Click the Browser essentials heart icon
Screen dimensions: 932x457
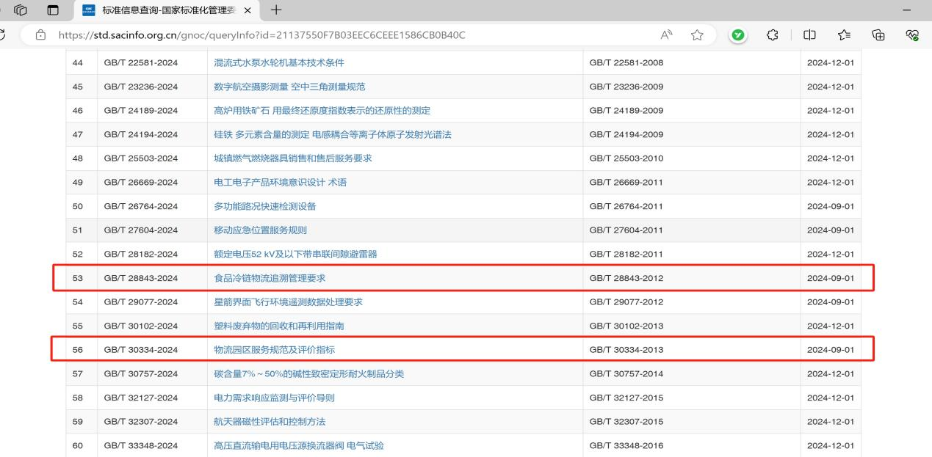(x=912, y=34)
